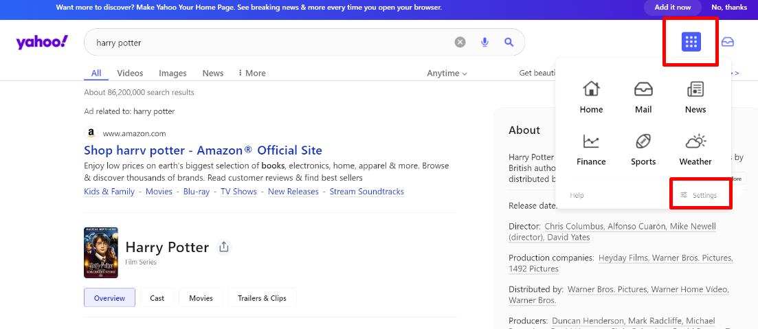Open Finance from the apps panel
The height and width of the screenshot is (329, 758).
tap(591, 149)
